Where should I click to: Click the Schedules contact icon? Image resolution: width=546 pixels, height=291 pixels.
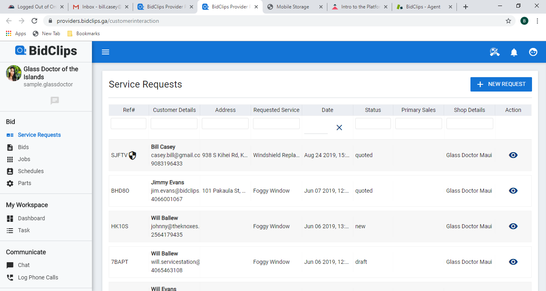pos(10,171)
